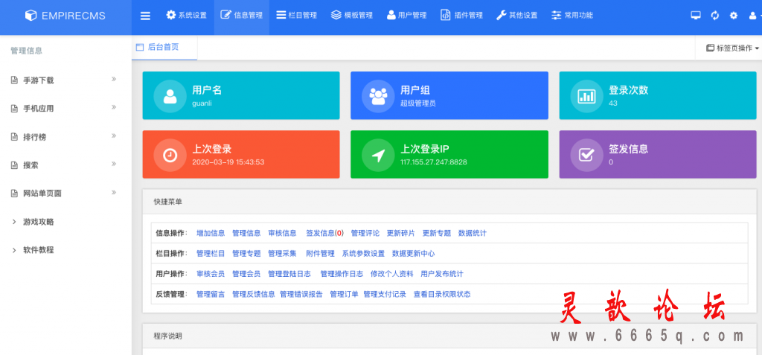
Task: Click the 用户组 group icon
Action: point(378,96)
